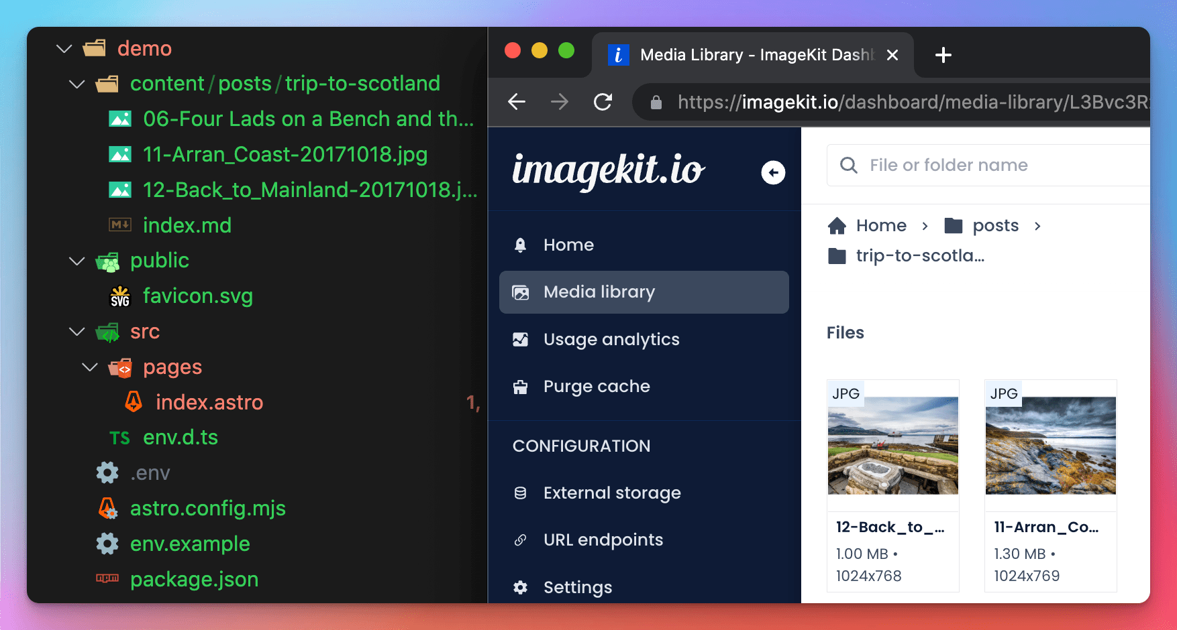Click the markdown icon beside index.md

click(x=120, y=225)
